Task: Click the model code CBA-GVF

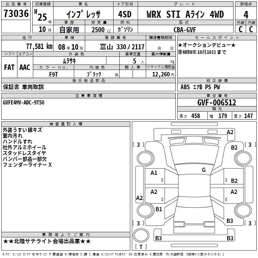Action: [184, 30]
